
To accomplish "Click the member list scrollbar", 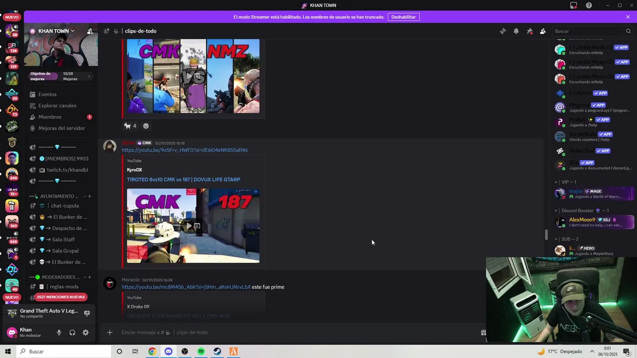I will pos(546,234).
